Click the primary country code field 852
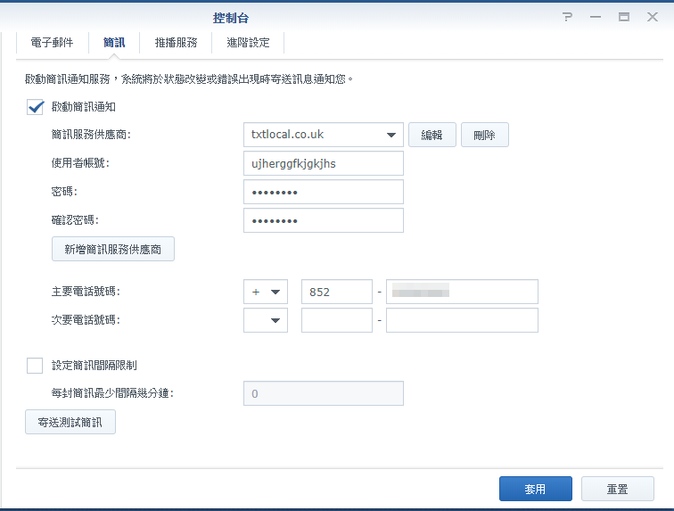 click(x=337, y=292)
